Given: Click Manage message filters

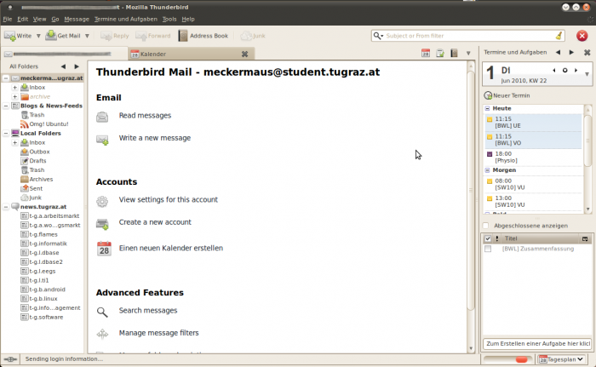Looking at the screenshot, I should tap(158, 333).
